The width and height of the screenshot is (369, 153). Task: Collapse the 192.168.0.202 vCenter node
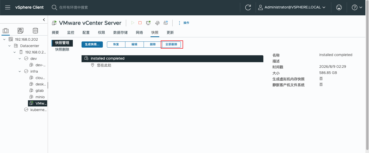click(4, 39)
